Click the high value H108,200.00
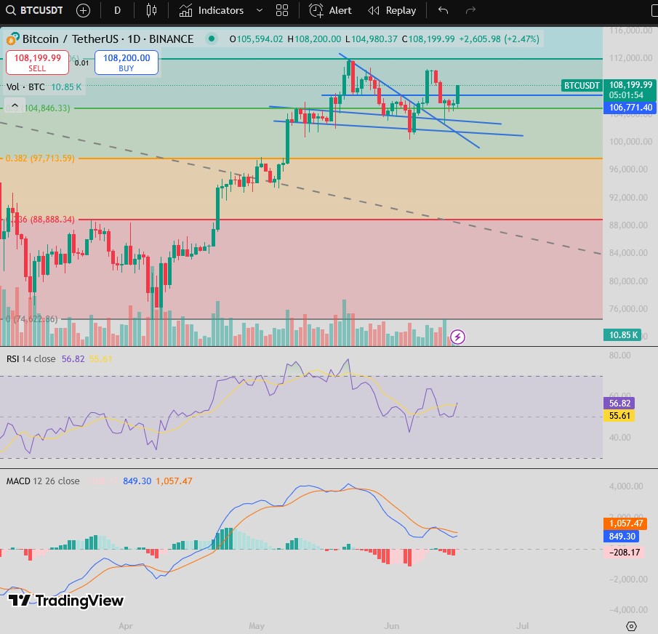This screenshot has height=634, width=658. (x=314, y=39)
